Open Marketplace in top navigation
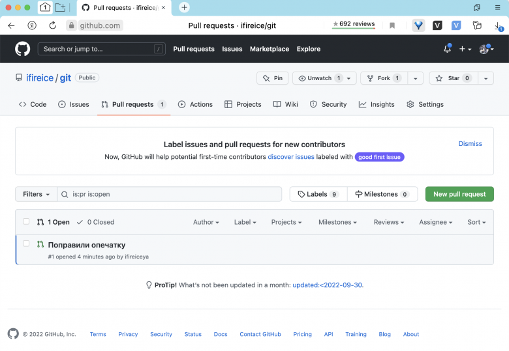 [x=270, y=49]
